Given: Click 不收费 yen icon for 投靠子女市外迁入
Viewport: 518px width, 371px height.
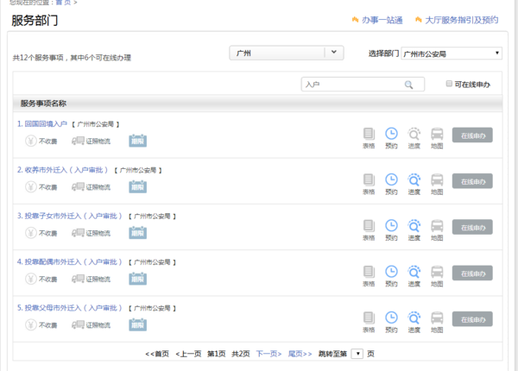Looking at the screenshot, I should tap(31, 233).
